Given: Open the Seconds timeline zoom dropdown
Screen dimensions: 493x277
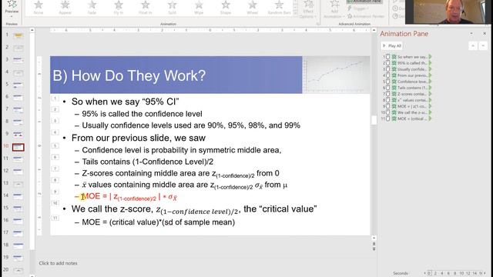Looking at the screenshot, I should pos(401,273).
